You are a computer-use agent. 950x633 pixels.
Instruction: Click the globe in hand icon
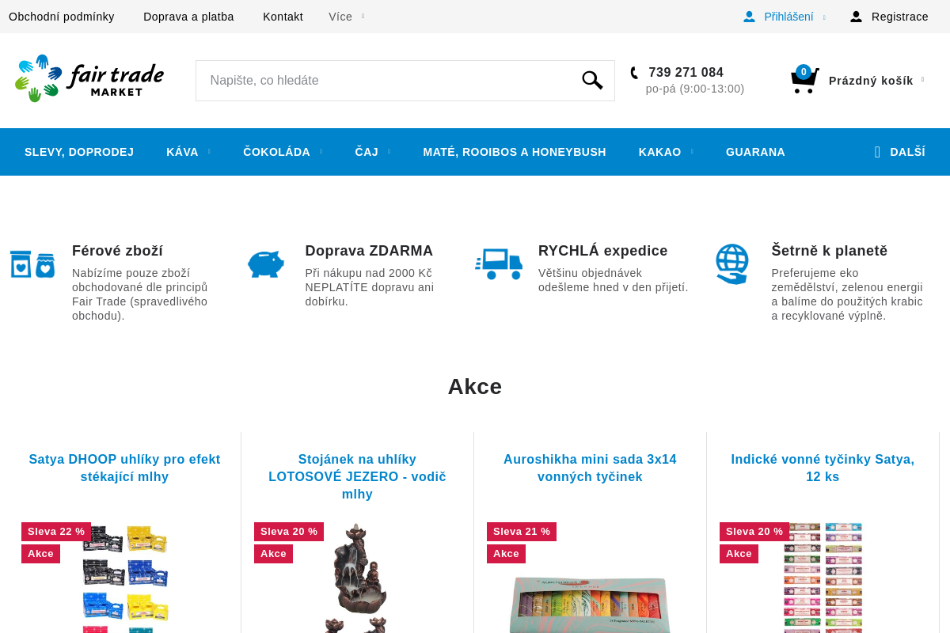731,264
